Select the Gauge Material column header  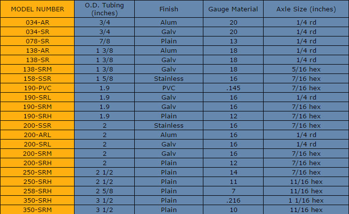coord(233,9)
